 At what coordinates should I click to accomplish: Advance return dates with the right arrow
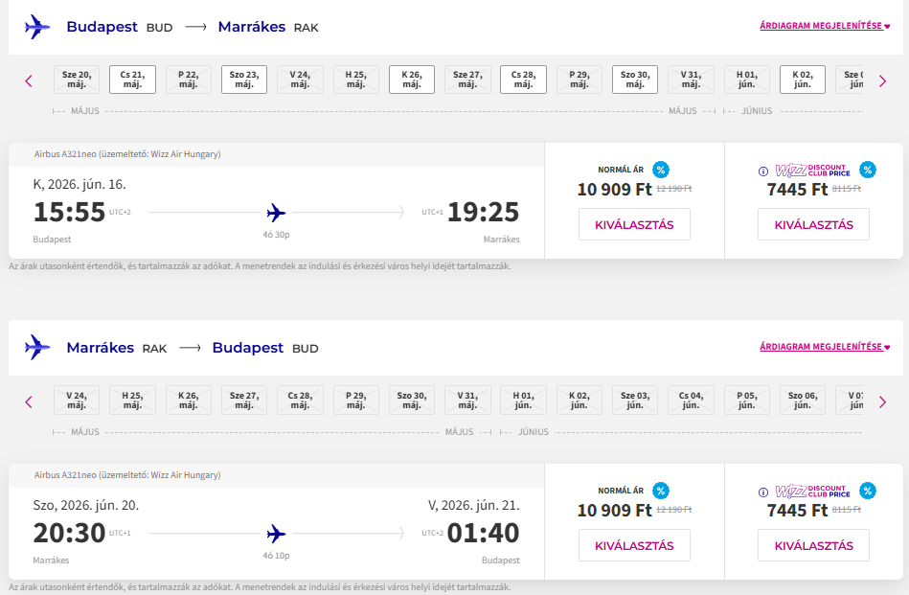tap(882, 402)
